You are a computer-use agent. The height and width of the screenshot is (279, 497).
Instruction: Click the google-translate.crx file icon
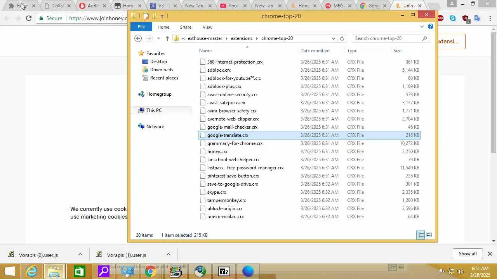[203, 135]
